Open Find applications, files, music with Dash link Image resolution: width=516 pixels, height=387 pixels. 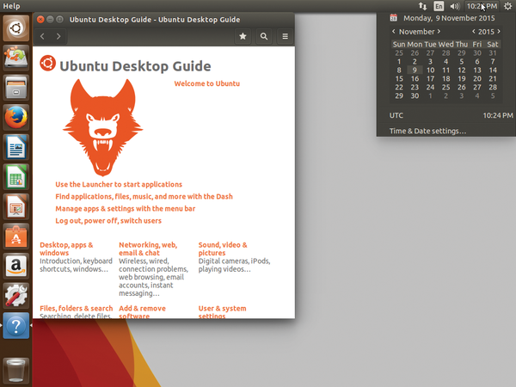(144, 196)
